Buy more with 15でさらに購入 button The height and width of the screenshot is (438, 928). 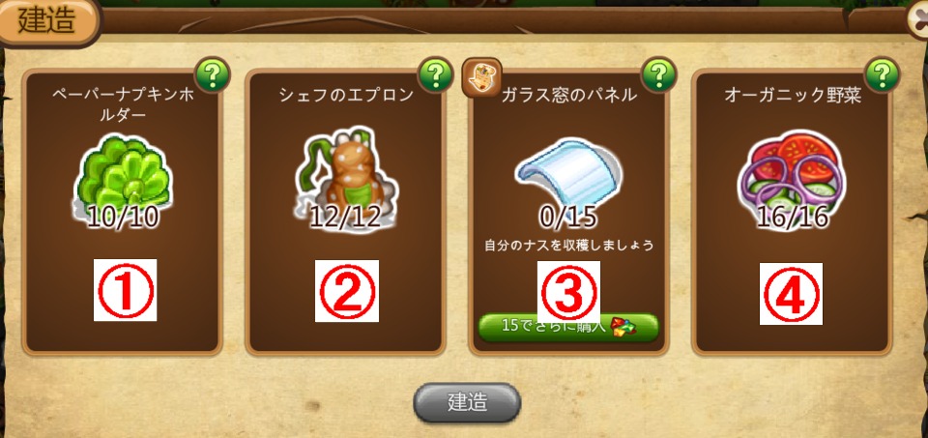click(x=568, y=328)
